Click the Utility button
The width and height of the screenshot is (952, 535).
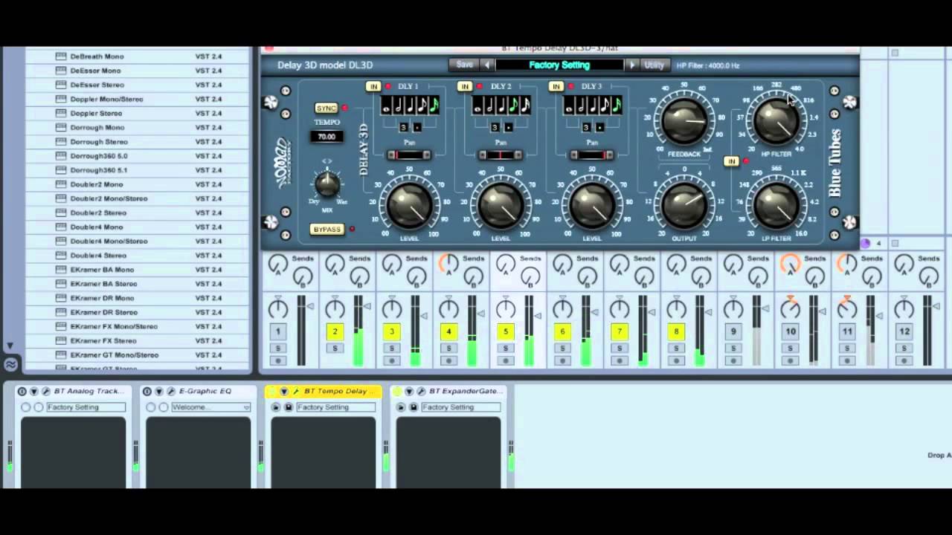(x=654, y=65)
